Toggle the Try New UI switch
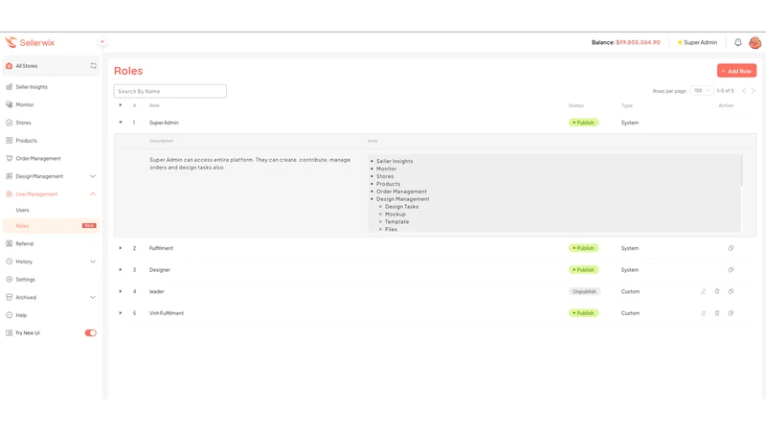Screen dimensions: 766x431 [x=90, y=332]
